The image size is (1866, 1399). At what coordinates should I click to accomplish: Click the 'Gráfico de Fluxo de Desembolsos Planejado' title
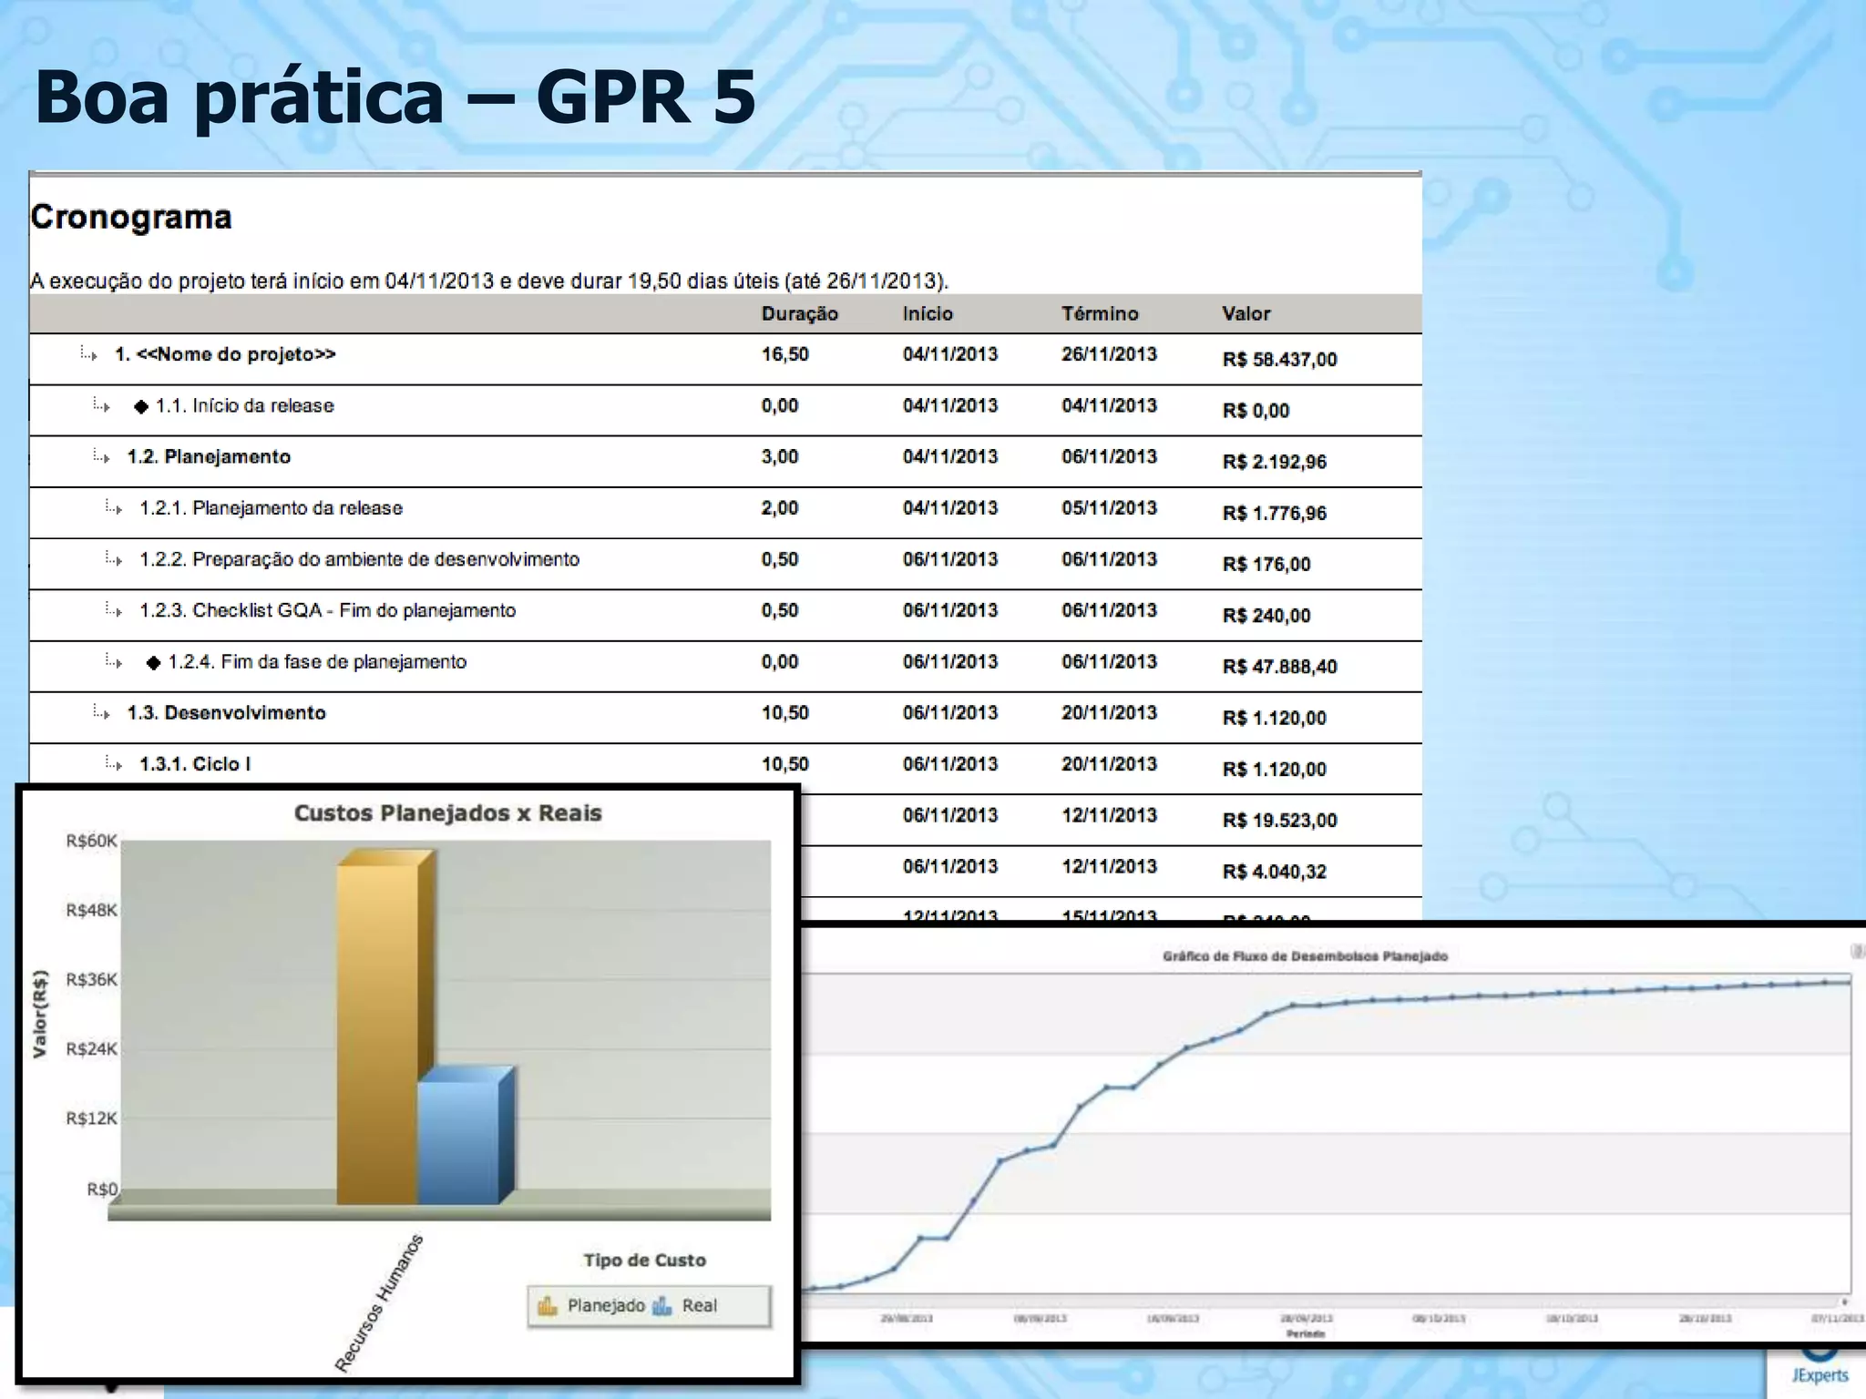click(x=1305, y=956)
